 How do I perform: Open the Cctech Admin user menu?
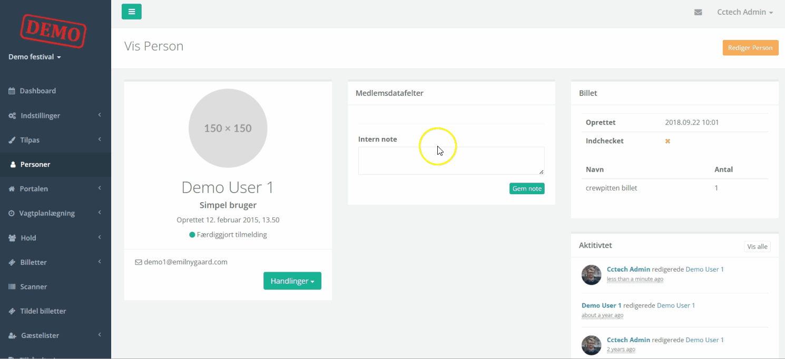745,12
